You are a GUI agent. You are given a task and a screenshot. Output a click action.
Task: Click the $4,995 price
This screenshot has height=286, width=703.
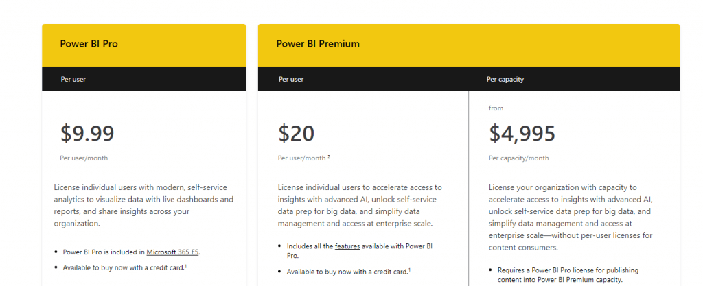click(x=522, y=133)
